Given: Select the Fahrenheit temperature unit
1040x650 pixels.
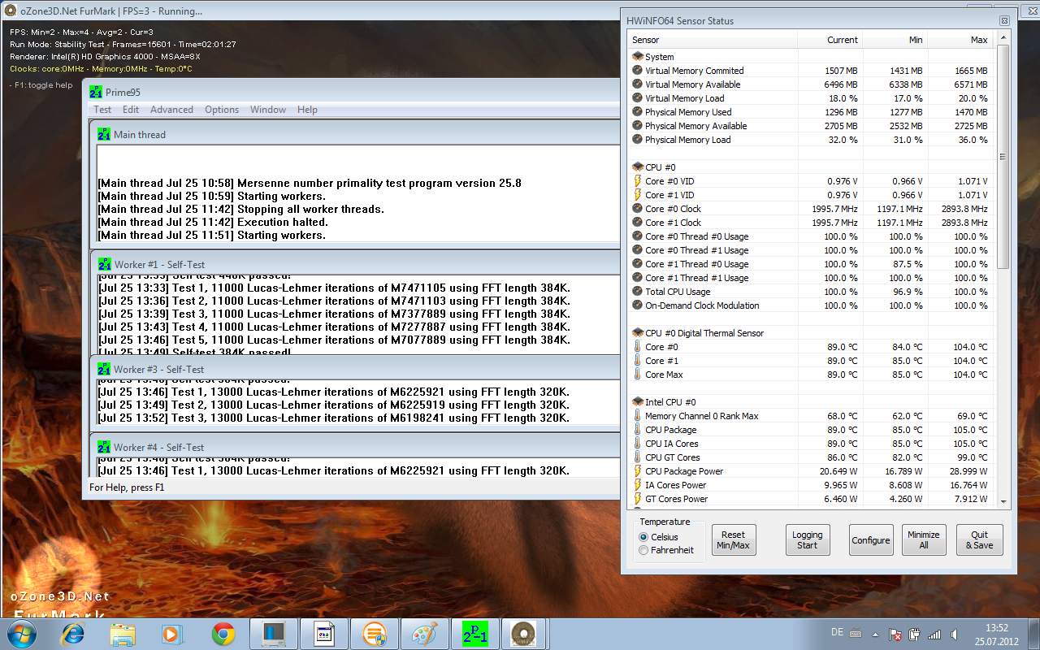Looking at the screenshot, I should (665, 550).
